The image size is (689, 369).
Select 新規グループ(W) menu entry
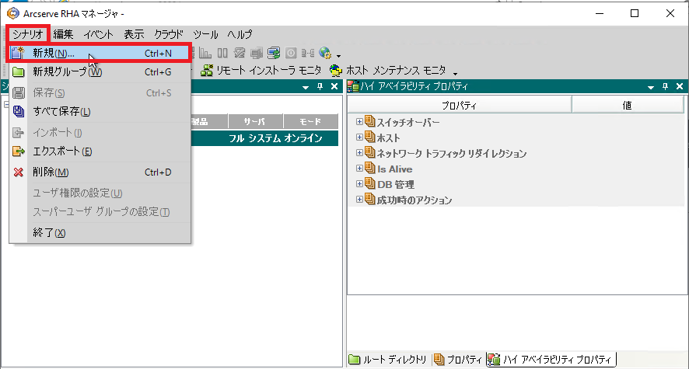coord(100,72)
